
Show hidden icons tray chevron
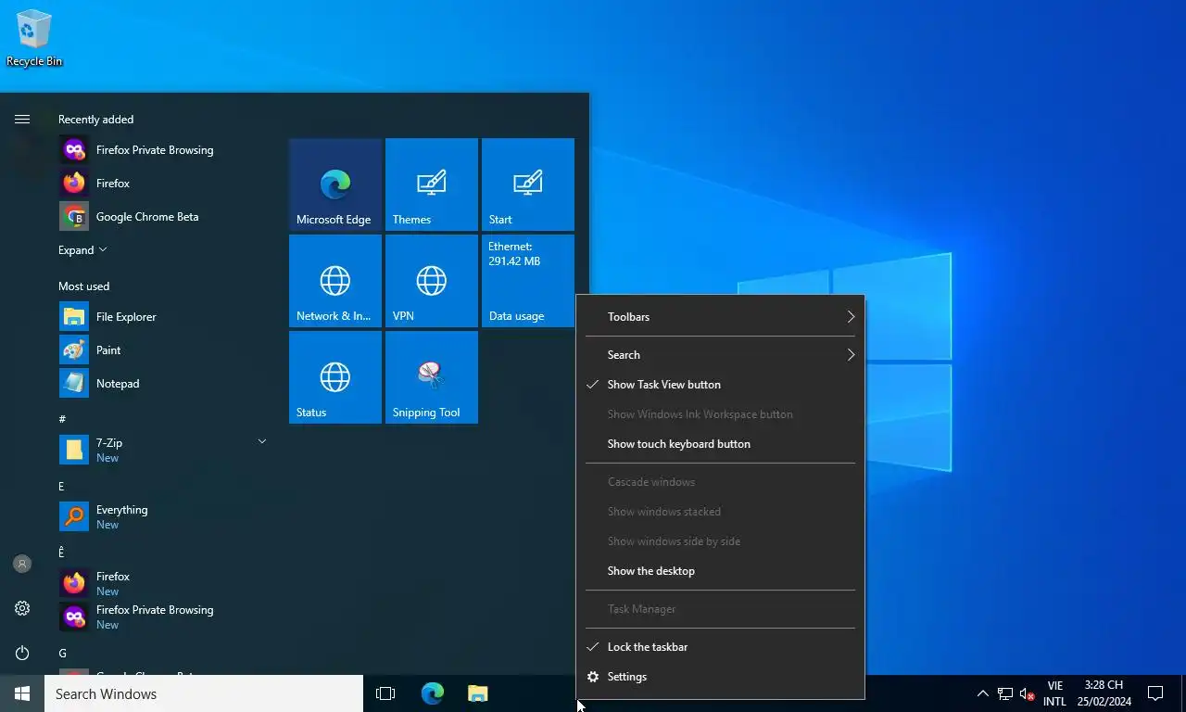tap(983, 693)
